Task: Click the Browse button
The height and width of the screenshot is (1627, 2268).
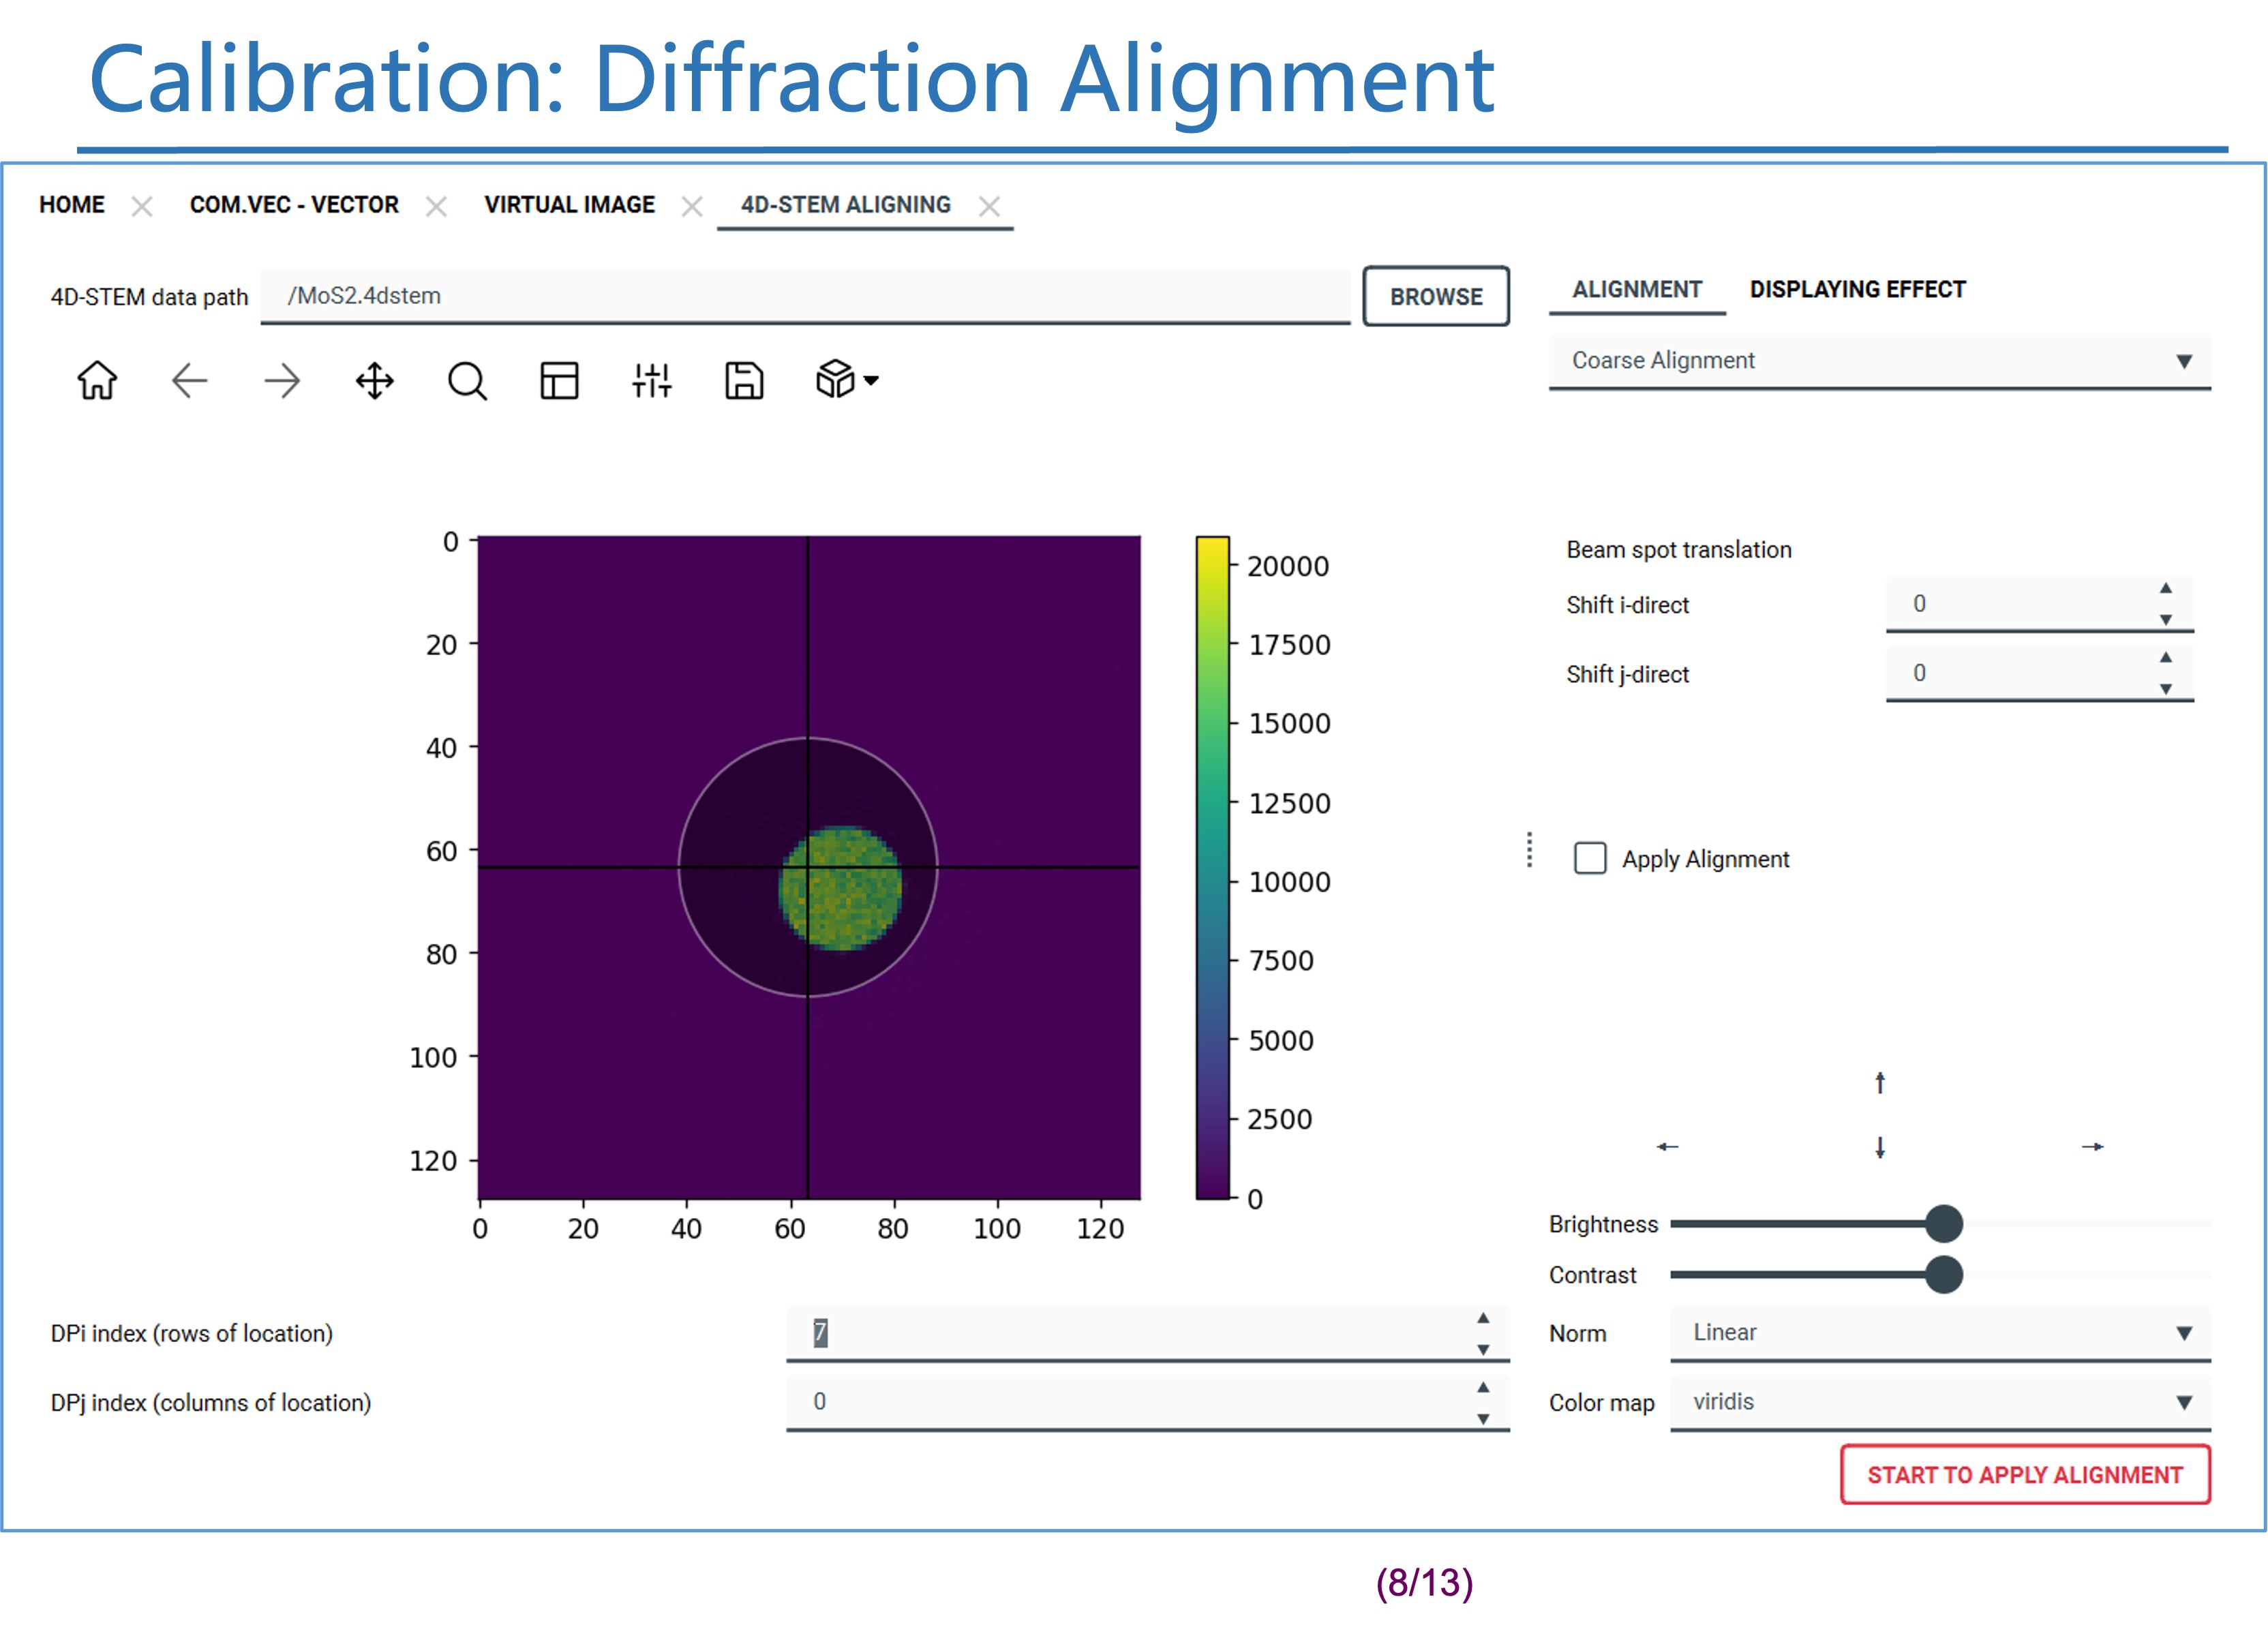Action: [1435, 297]
